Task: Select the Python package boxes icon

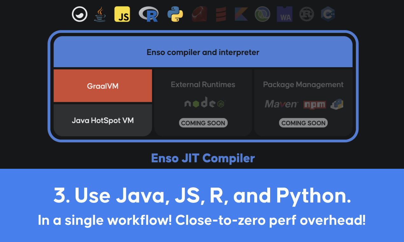Action: 337,104
